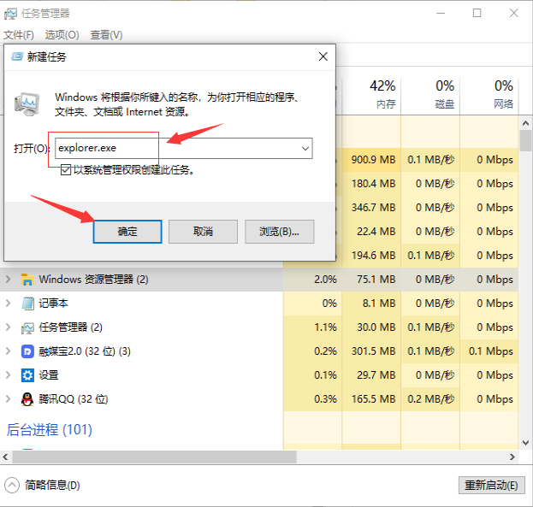
Task: Open the 选项(O) menu
Action: (62, 35)
